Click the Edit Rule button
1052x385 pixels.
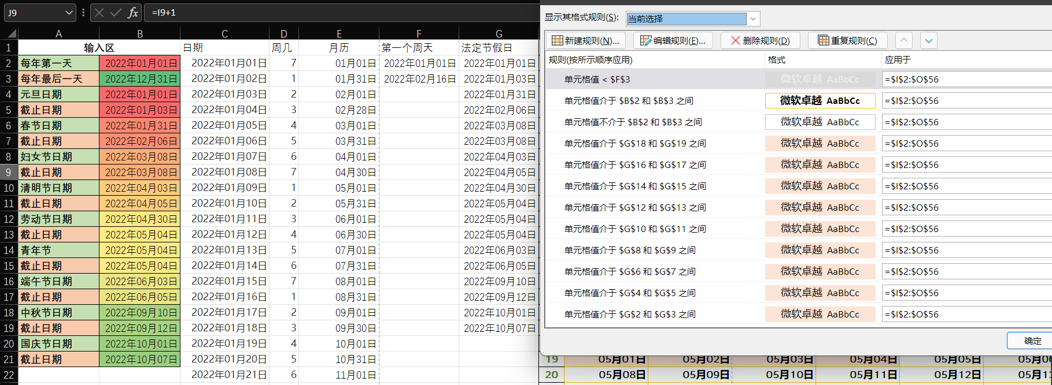pyautogui.click(x=673, y=40)
